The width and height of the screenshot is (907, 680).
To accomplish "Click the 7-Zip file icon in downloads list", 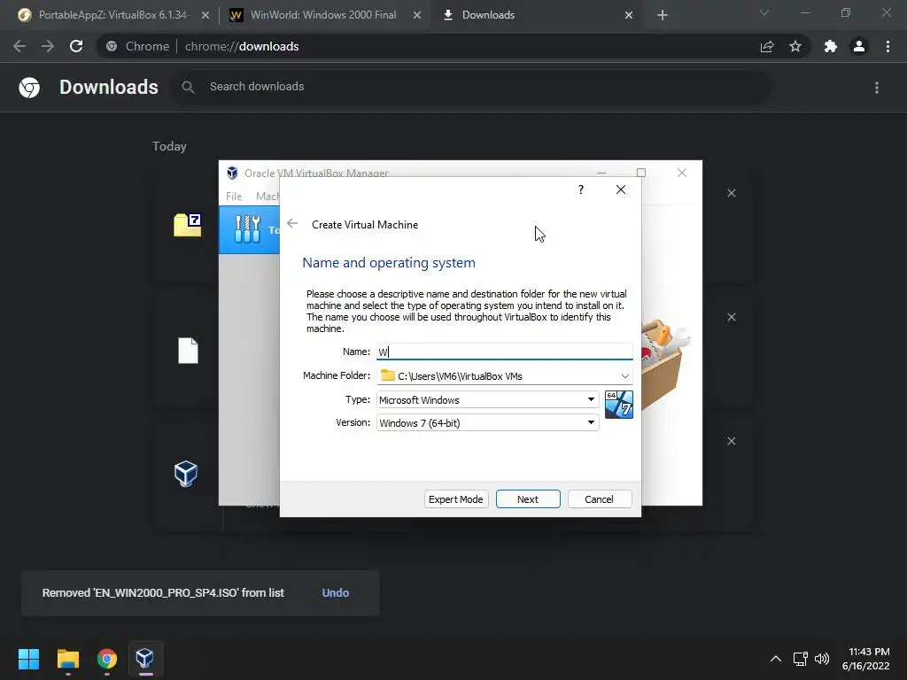I will click(x=188, y=224).
